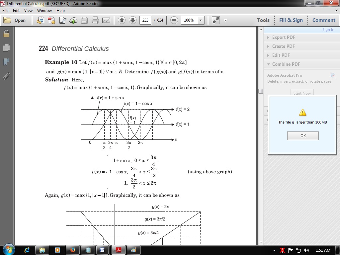Image resolution: width=340 pixels, height=255 pixels.
Task: Click the Sign In link
Action: [328, 30]
